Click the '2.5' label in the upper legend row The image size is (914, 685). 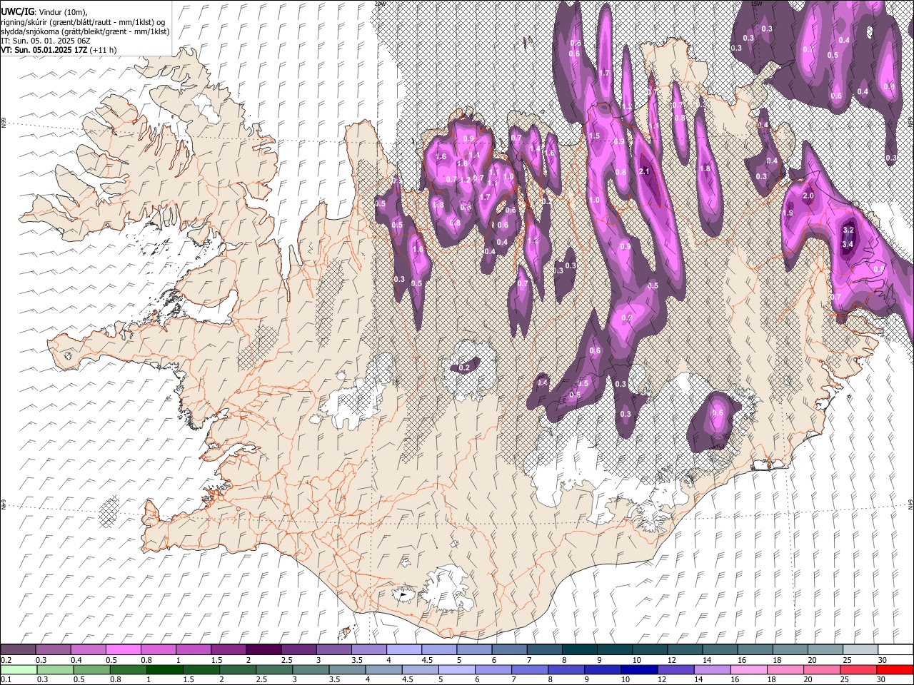click(x=287, y=660)
